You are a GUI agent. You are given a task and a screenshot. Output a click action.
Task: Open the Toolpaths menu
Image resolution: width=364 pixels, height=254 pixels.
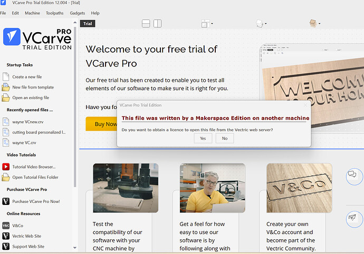click(55, 13)
